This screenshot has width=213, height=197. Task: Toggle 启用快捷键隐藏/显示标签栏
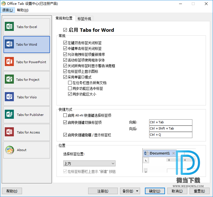click(65, 135)
